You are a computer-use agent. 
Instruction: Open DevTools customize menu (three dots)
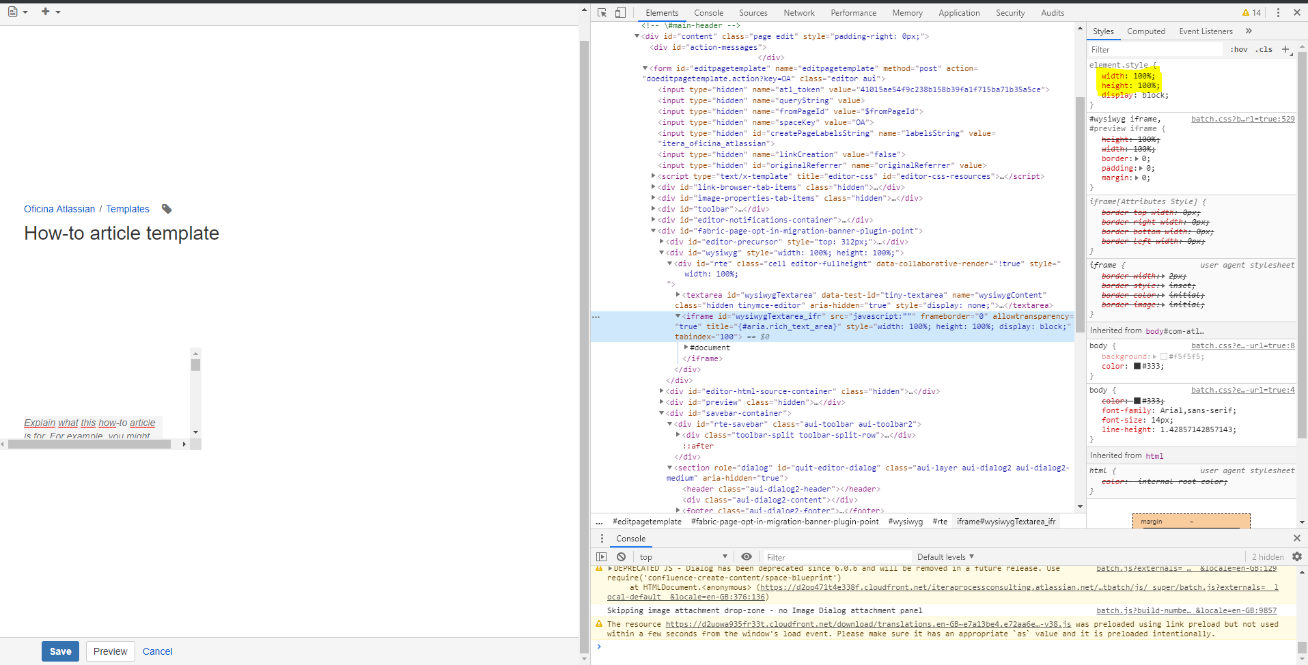pos(1277,12)
